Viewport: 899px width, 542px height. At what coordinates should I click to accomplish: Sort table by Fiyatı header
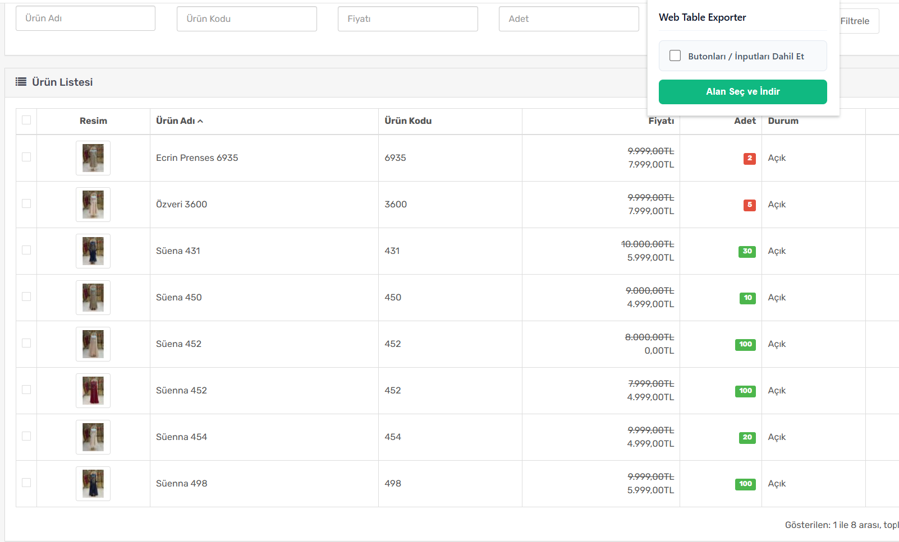pyautogui.click(x=661, y=121)
